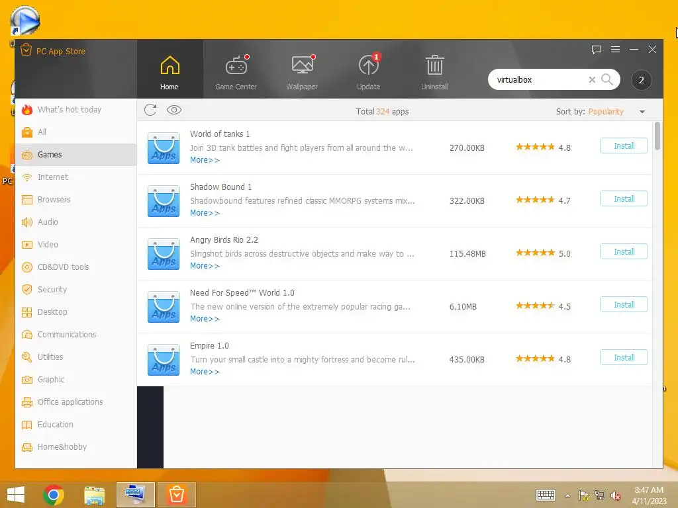Select the Office applications category
The width and height of the screenshot is (678, 508).
[76, 402]
